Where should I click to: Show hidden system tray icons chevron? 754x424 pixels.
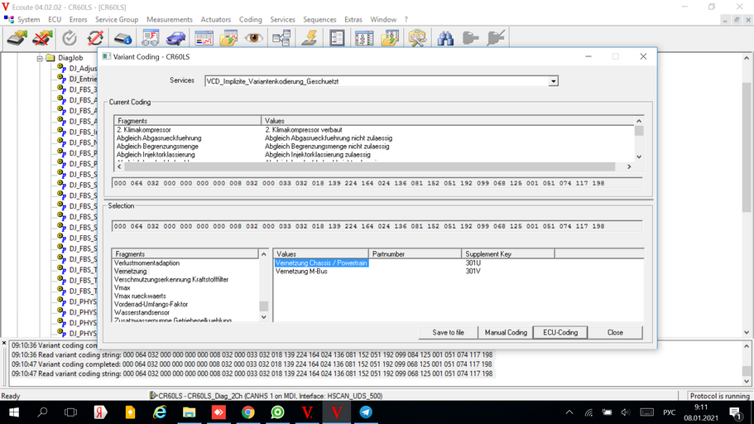(569, 412)
